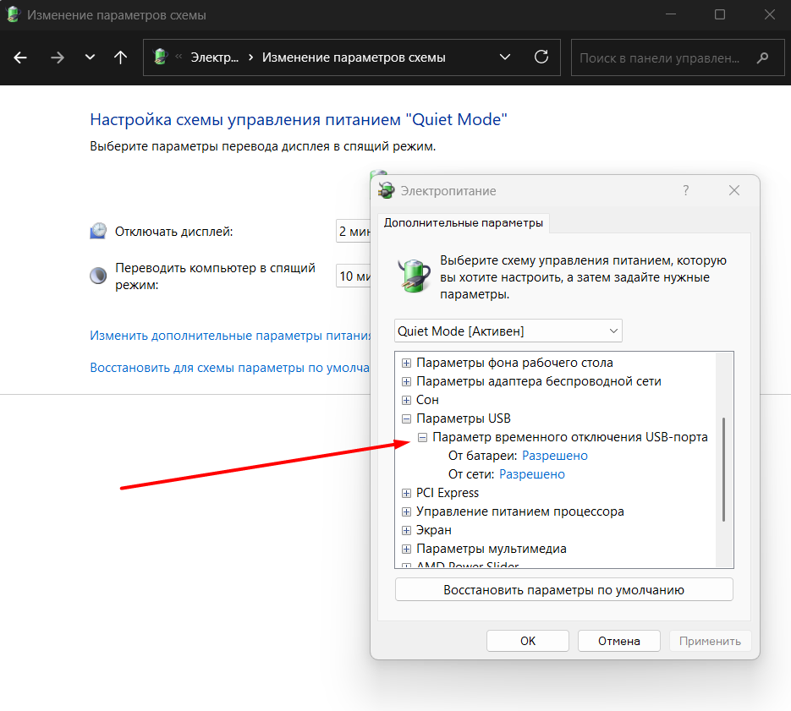Click the Back navigation arrow
Viewport: 791px width, 711px height.
pyautogui.click(x=20, y=57)
